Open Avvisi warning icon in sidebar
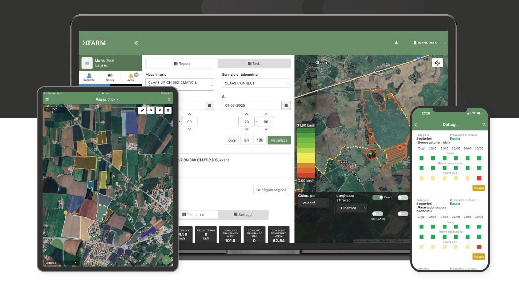Image resolution: width=519 pixels, height=298 pixels. coord(131,77)
